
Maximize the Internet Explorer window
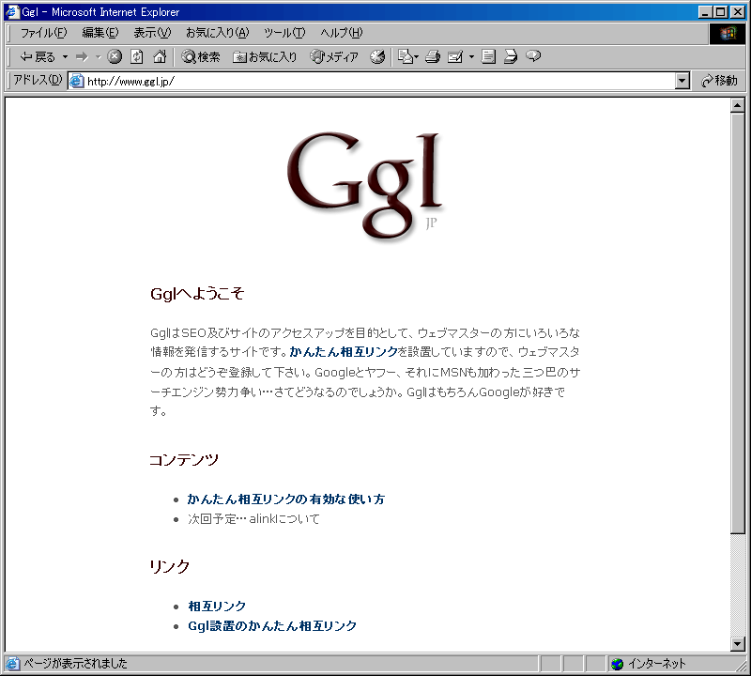[x=720, y=12]
